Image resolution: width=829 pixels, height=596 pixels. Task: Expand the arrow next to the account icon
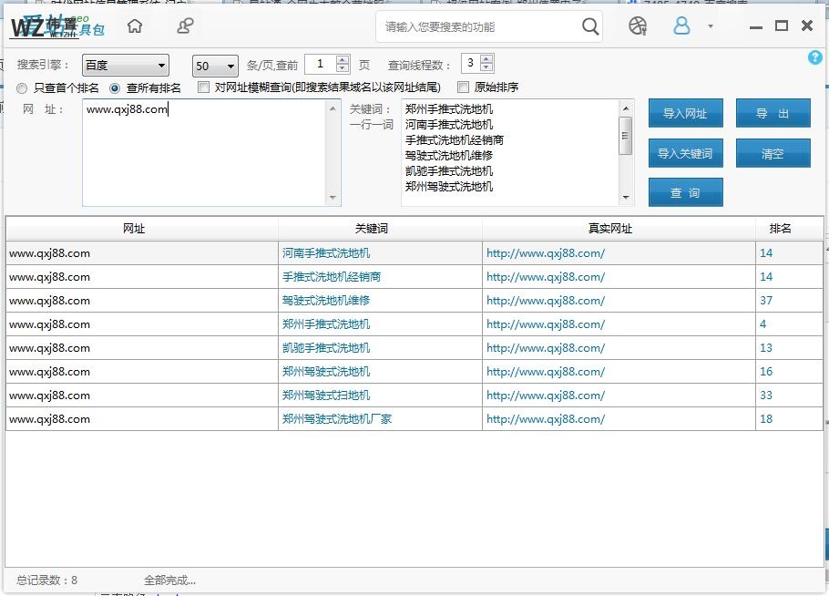click(708, 26)
